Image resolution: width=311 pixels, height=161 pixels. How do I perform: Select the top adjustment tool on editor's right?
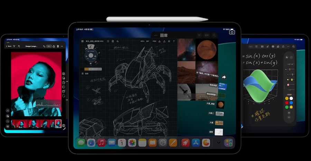coord(64,73)
